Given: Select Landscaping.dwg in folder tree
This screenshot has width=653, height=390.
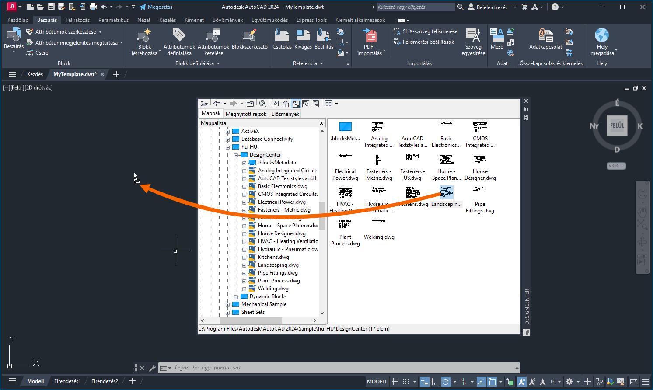Looking at the screenshot, I should point(278,265).
